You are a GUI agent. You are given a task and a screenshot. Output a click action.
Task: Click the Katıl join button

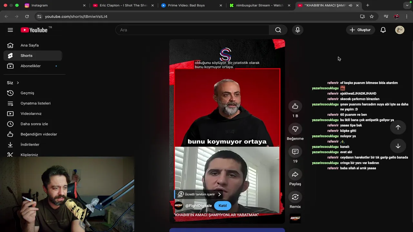pos(223,206)
